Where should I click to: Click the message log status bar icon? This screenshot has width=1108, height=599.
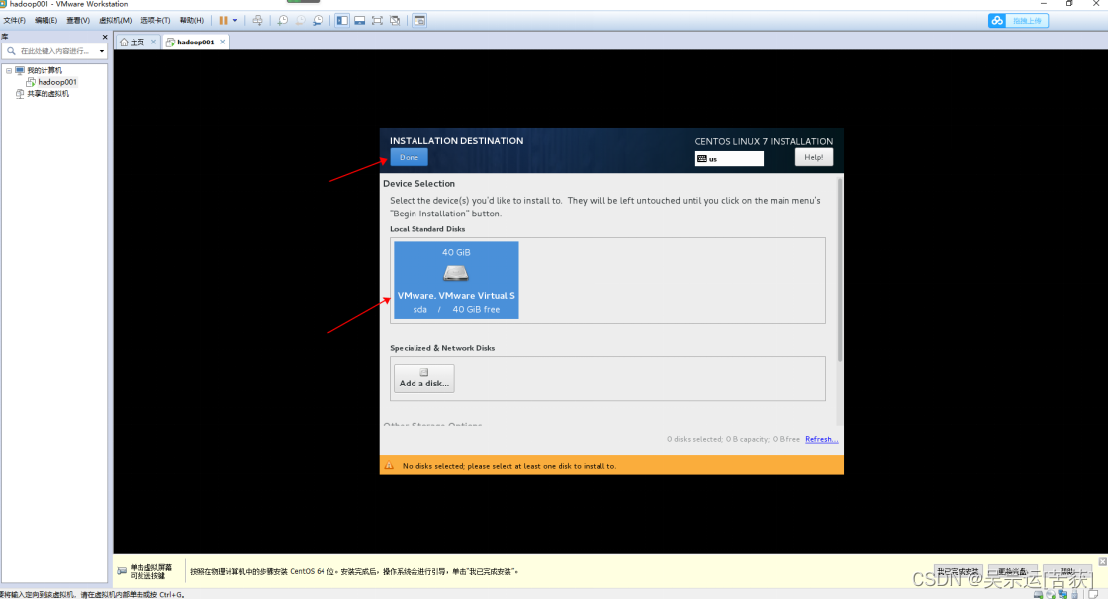coord(1093,595)
